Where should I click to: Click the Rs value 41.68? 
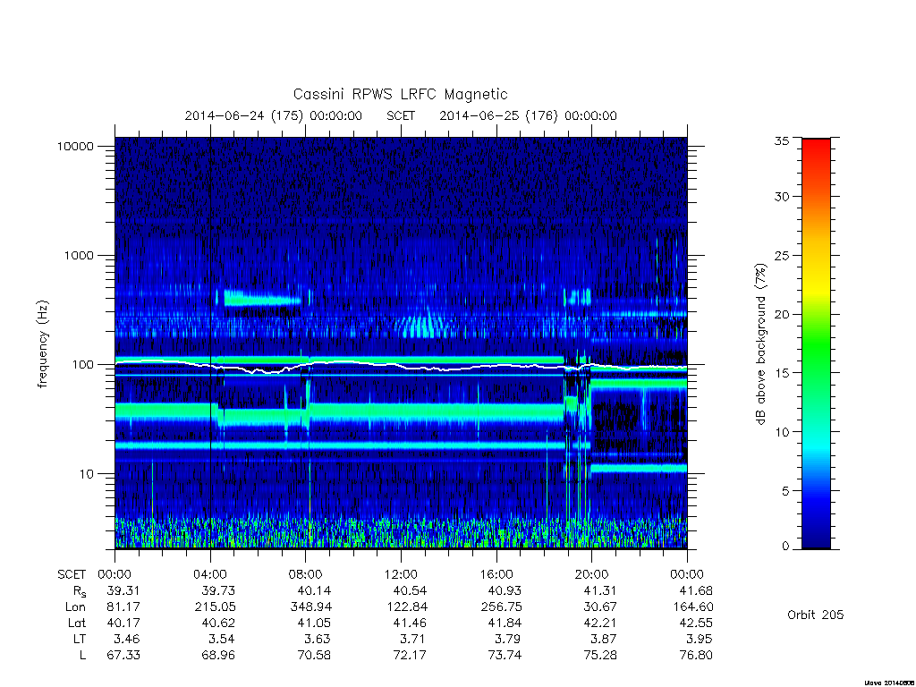click(x=696, y=590)
